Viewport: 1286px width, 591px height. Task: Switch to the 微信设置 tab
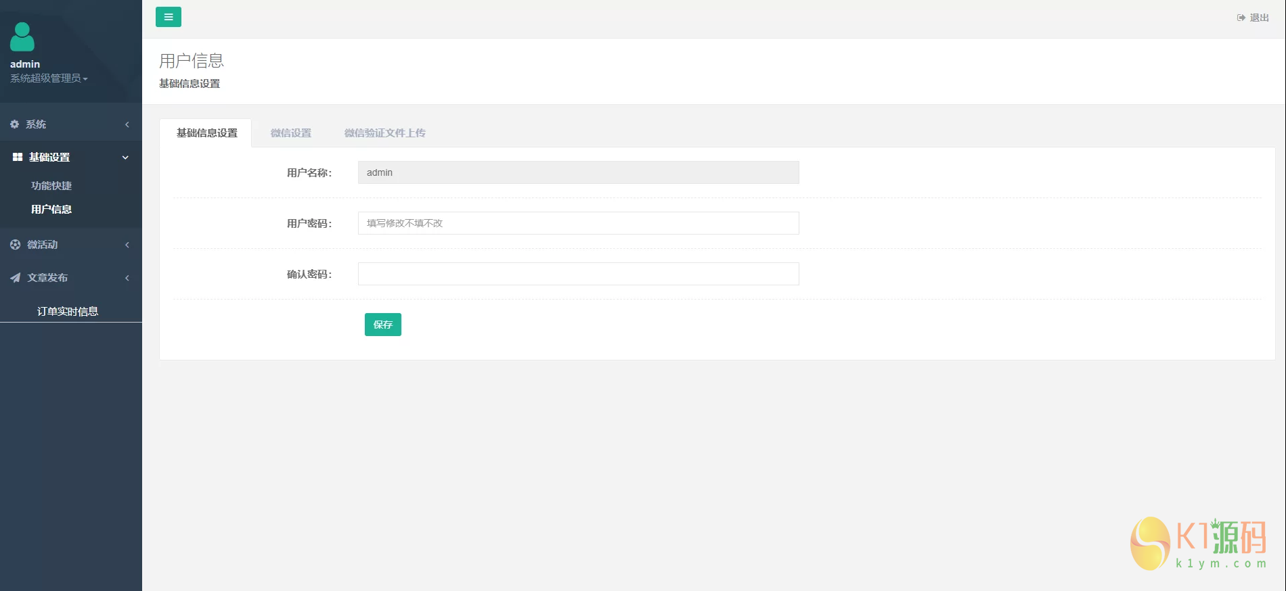point(291,133)
